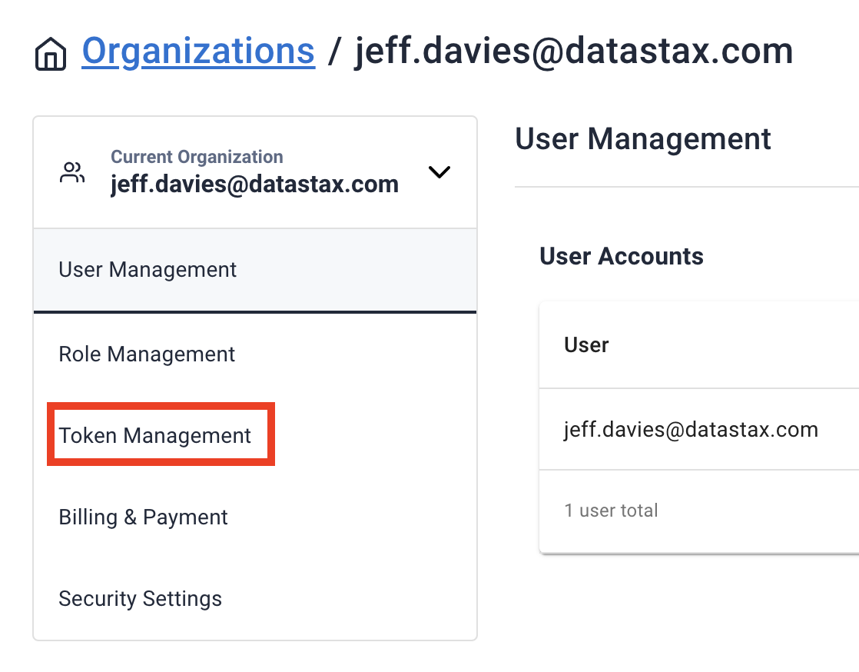Click the '1 user total' footer text
This screenshot has width=859, height=672.
pos(611,511)
